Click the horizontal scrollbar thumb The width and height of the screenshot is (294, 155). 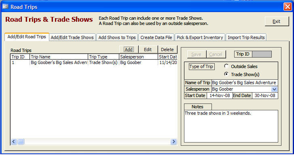pyautogui.click(x=21, y=142)
